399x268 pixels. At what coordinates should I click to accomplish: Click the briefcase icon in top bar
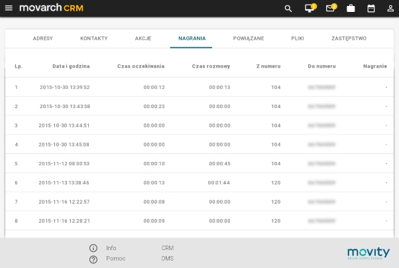click(x=351, y=9)
